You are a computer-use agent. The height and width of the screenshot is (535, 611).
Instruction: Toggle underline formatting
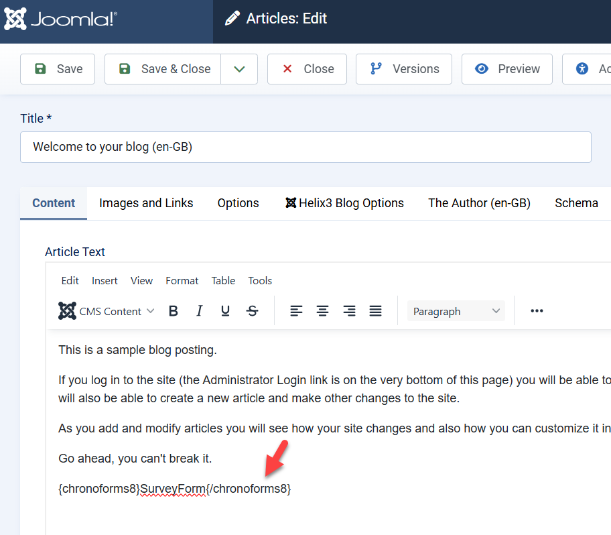point(225,310)
